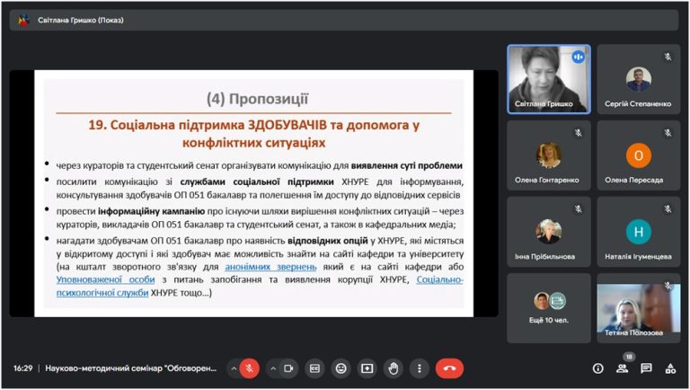
Task: Click the bold phrase 'інформаційну кампанію'
Action: 151,211
